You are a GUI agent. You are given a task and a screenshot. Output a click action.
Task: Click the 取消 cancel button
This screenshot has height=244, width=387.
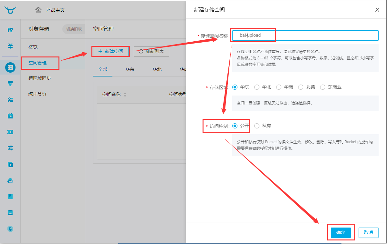tap(369, 233)
